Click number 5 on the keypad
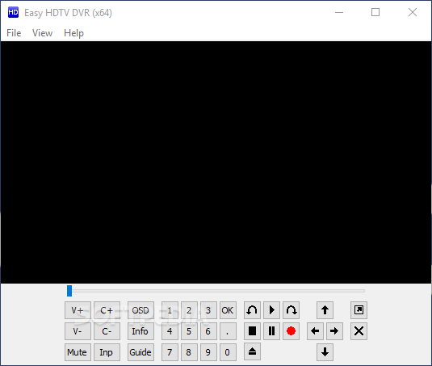Screen dimensions: 432x366 [x=189, y=331]
